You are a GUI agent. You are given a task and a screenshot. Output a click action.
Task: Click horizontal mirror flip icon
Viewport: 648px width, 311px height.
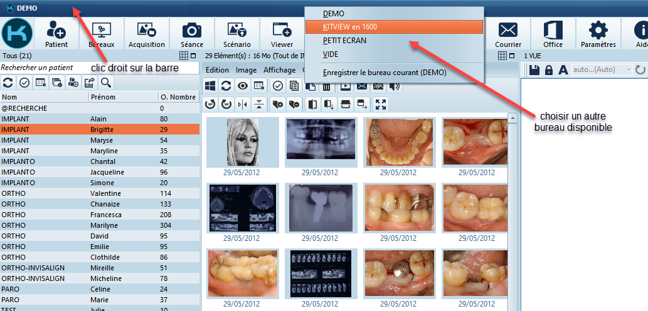click(243, 104)
